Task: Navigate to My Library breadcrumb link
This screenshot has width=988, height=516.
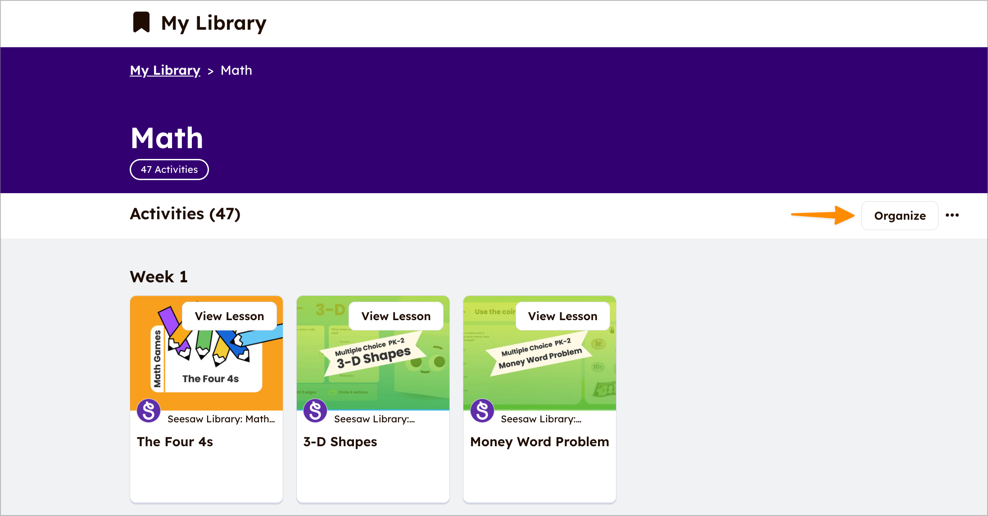Action: (x=165, y=70)
